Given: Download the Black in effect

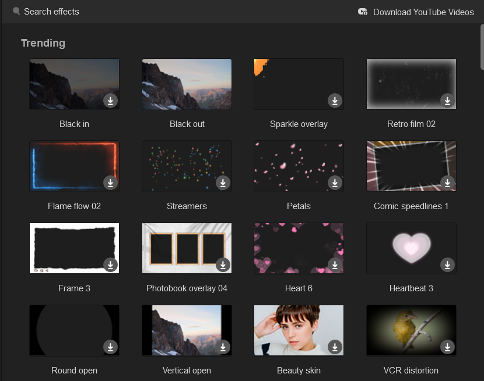Looking at the screenshot, I should click(110, 100).
